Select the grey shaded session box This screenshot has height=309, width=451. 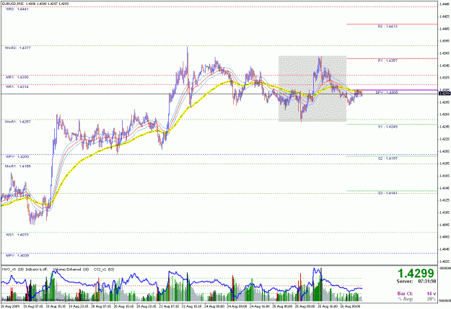[312, 89]
